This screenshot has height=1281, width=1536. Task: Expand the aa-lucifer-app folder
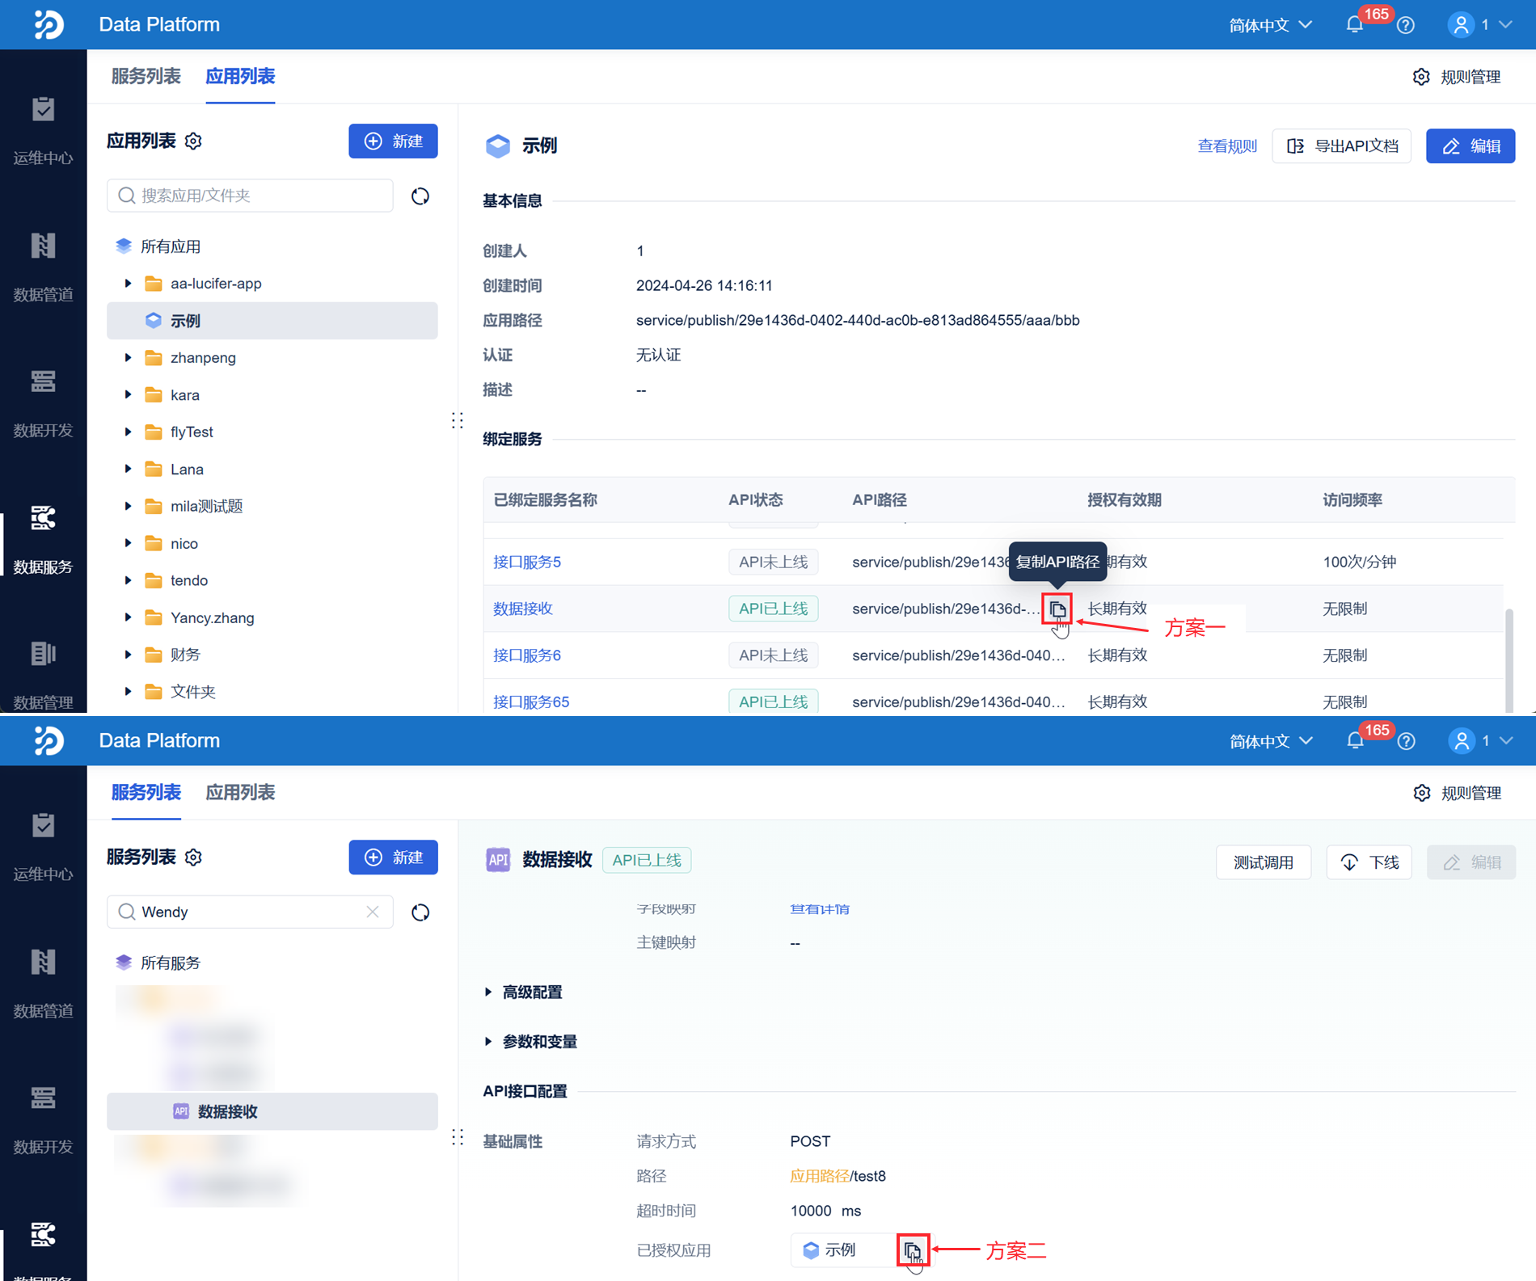(128, 283)
